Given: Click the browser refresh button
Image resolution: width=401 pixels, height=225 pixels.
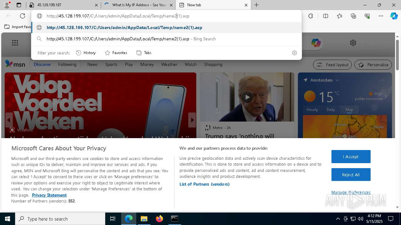Looking at the screenshot, I should pos(23,16).
